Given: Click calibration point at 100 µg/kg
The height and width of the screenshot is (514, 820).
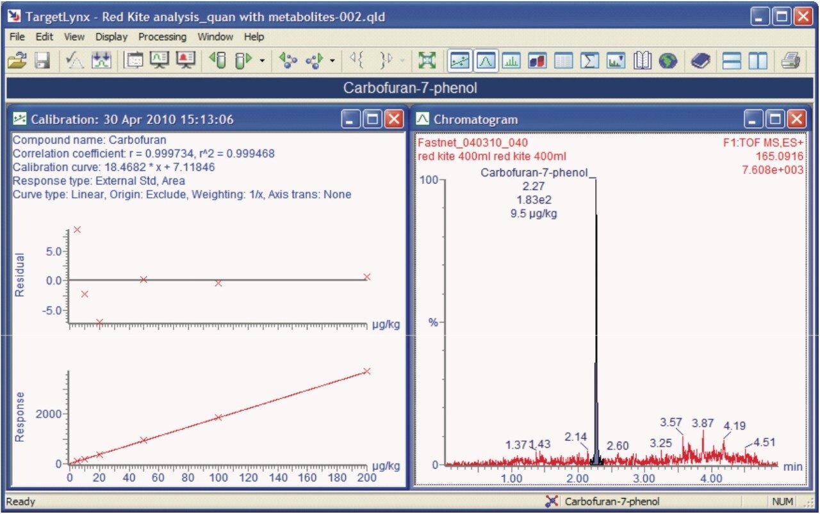Looking at the screenshot, I should [218, 417].
